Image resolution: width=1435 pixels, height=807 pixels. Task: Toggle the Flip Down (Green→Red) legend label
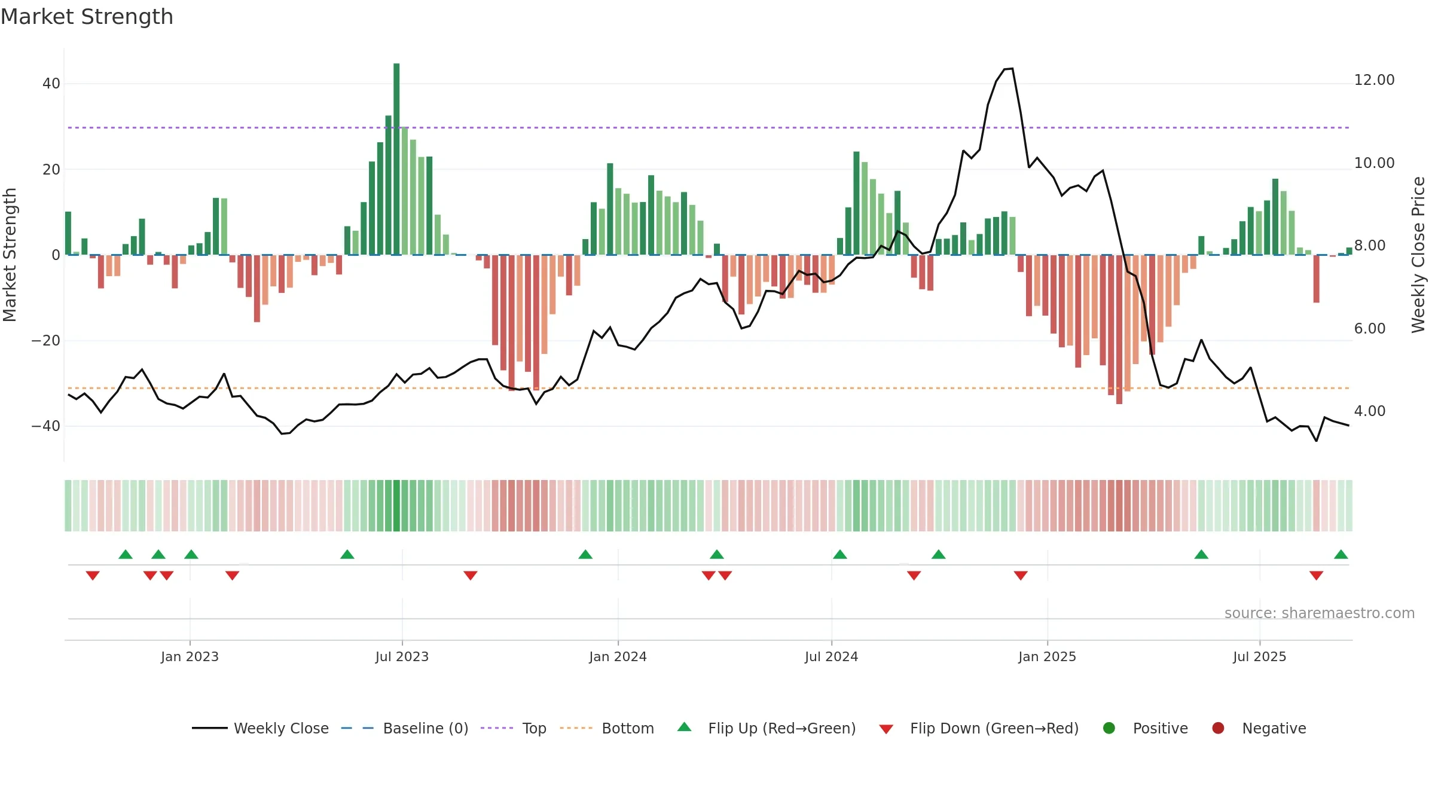click(x=994, y=728)
